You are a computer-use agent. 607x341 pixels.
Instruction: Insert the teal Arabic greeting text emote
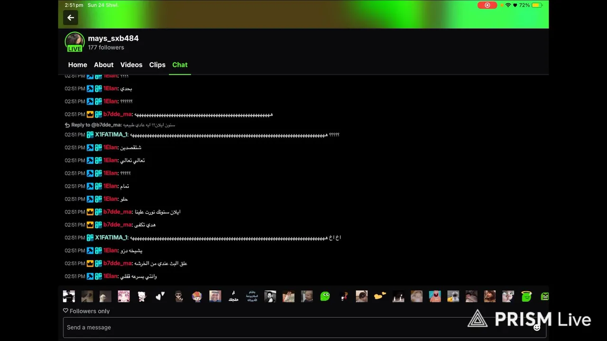(252, 296)
